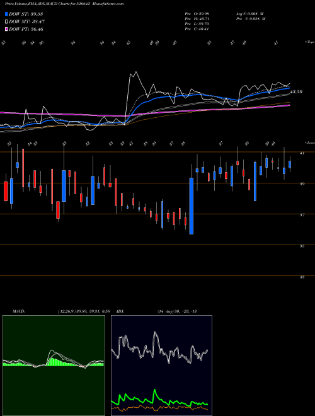The width and height of the screenshot is (315, 416).
Task: Click the 41 price axis label
Action: click(x=302, y=153)
